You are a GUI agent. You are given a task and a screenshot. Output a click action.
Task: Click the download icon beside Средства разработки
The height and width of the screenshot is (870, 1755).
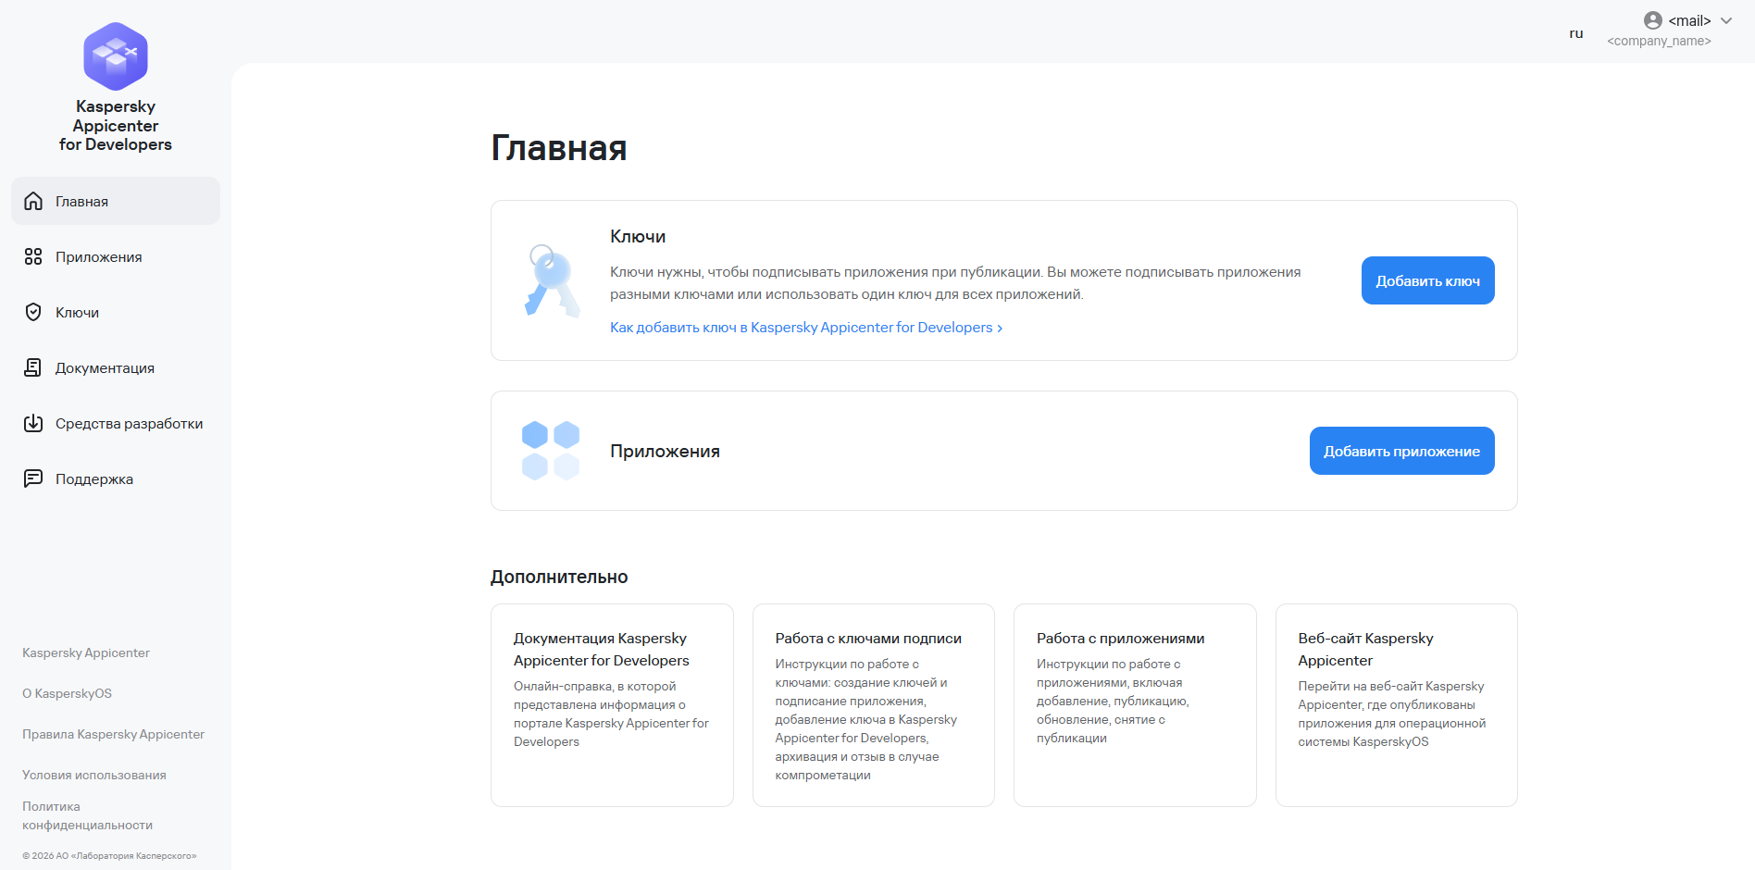[x=33, y=423]
